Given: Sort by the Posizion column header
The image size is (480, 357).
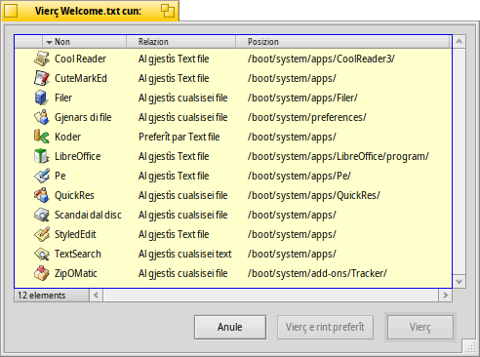Looking at the screenshot, I should [342, 42].
